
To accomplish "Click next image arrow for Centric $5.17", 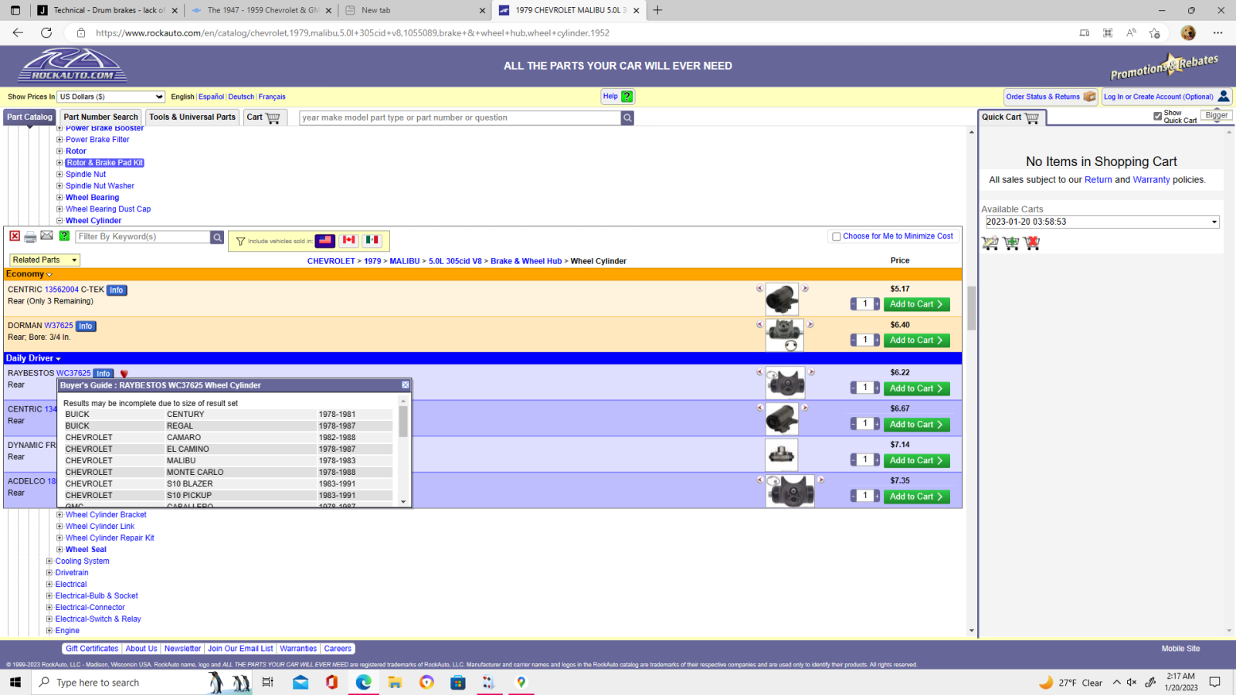I will pos(805,288).
